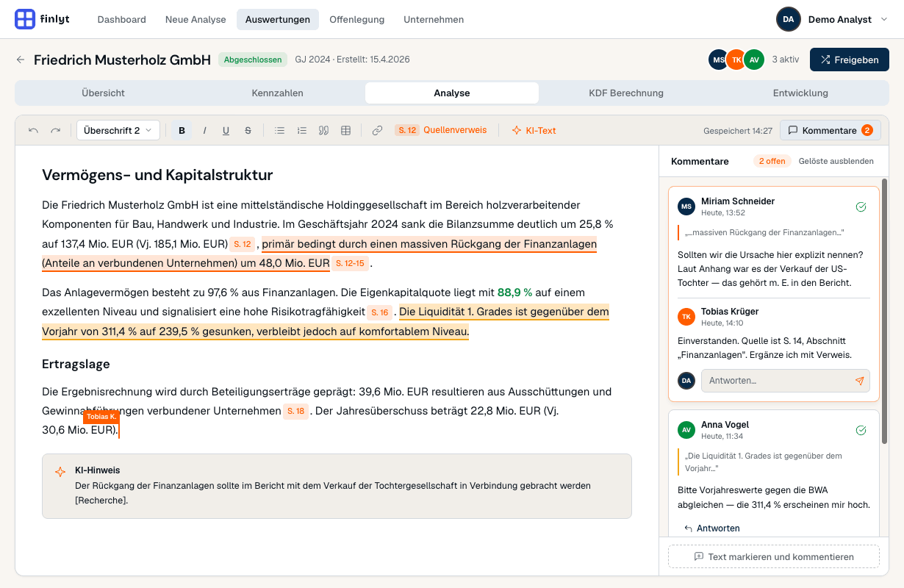The width and height of the screenshot is (904, 588).
Task: Click Tobias Krüger's TK comment avatar
Action: pyautogui.click(x=686, y=317)
